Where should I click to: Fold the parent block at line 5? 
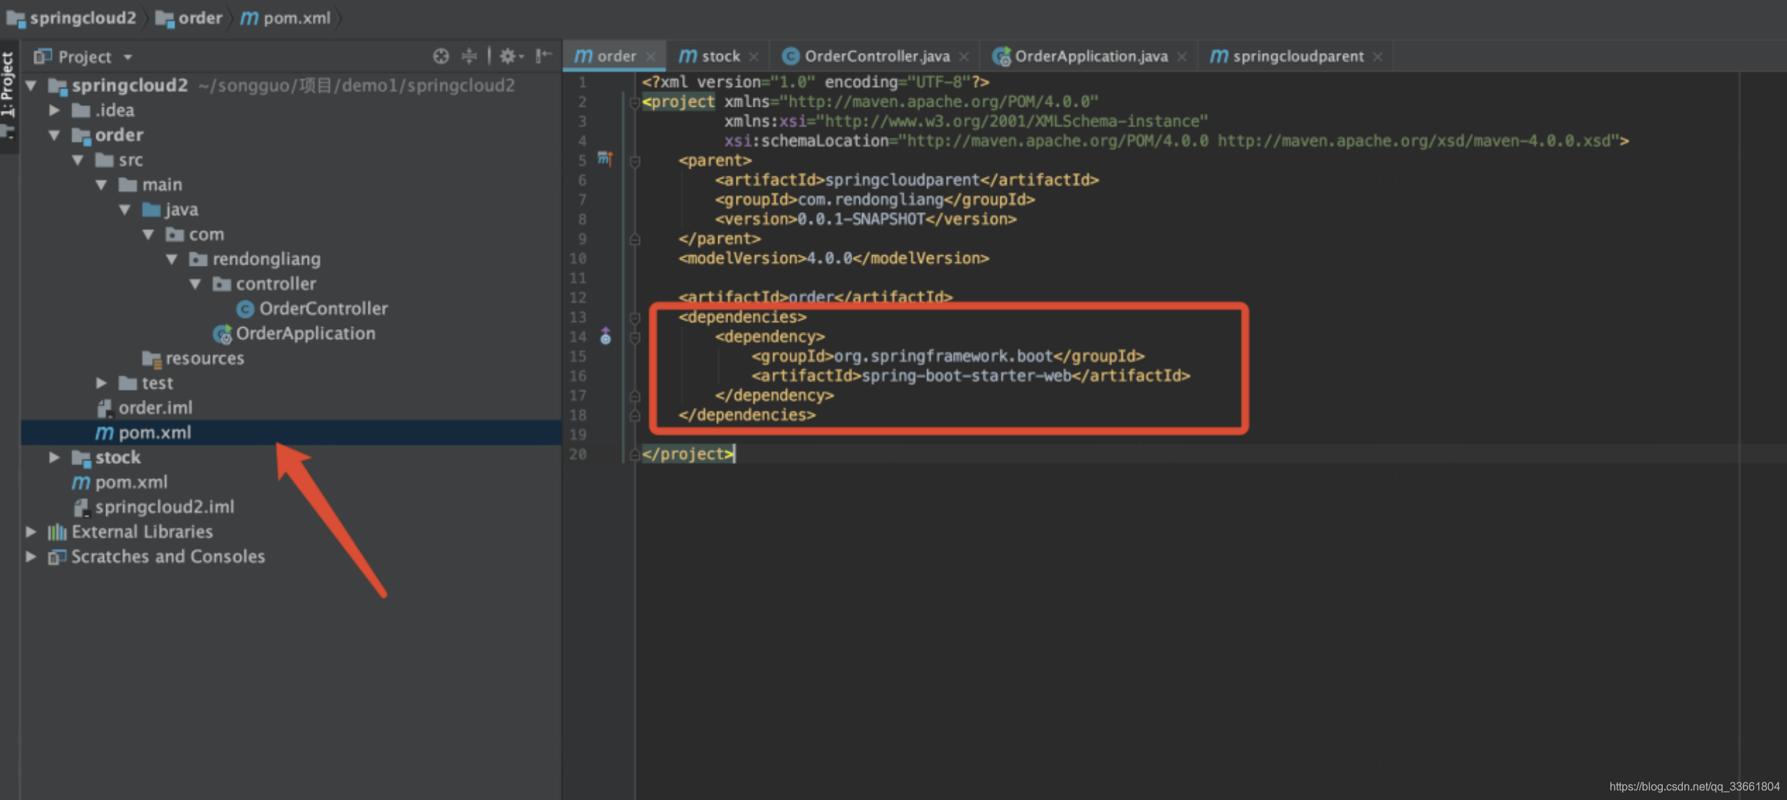coord(635,161)
